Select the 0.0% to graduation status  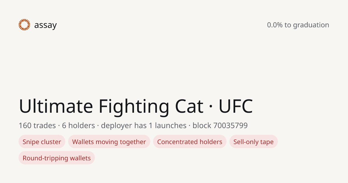point(298,25)
